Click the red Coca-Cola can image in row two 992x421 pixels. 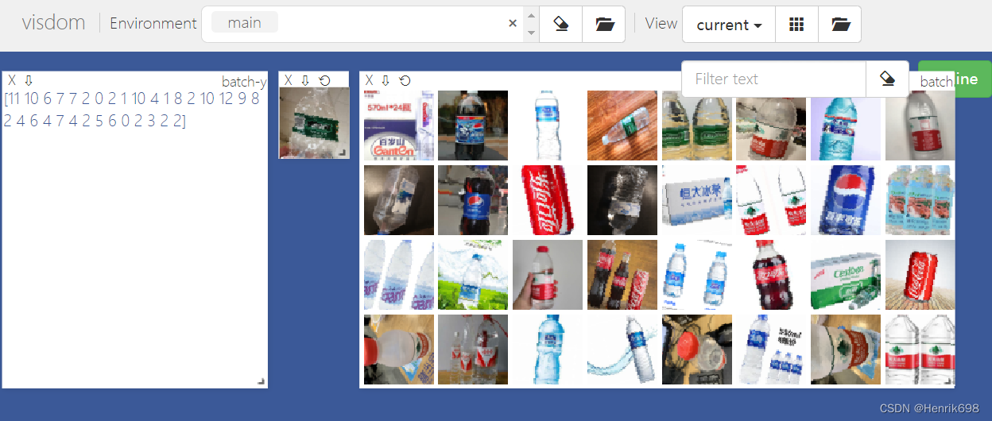coord(548,200)
